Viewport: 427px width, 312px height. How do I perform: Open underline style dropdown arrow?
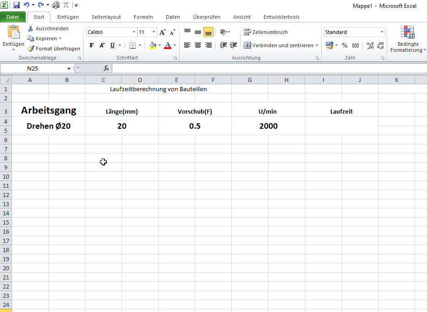point(120,45)
